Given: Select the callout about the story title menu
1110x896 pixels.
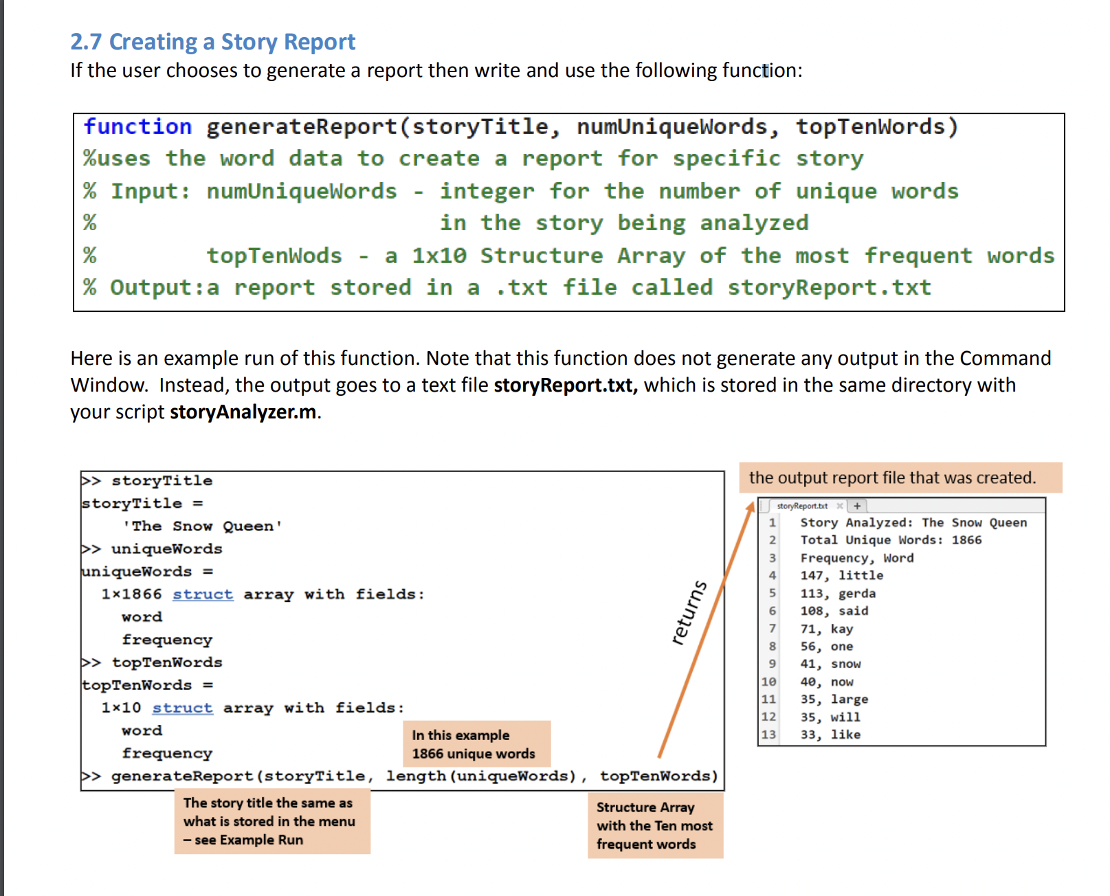Looking at the screenshot, I should (x=270, y=821).
